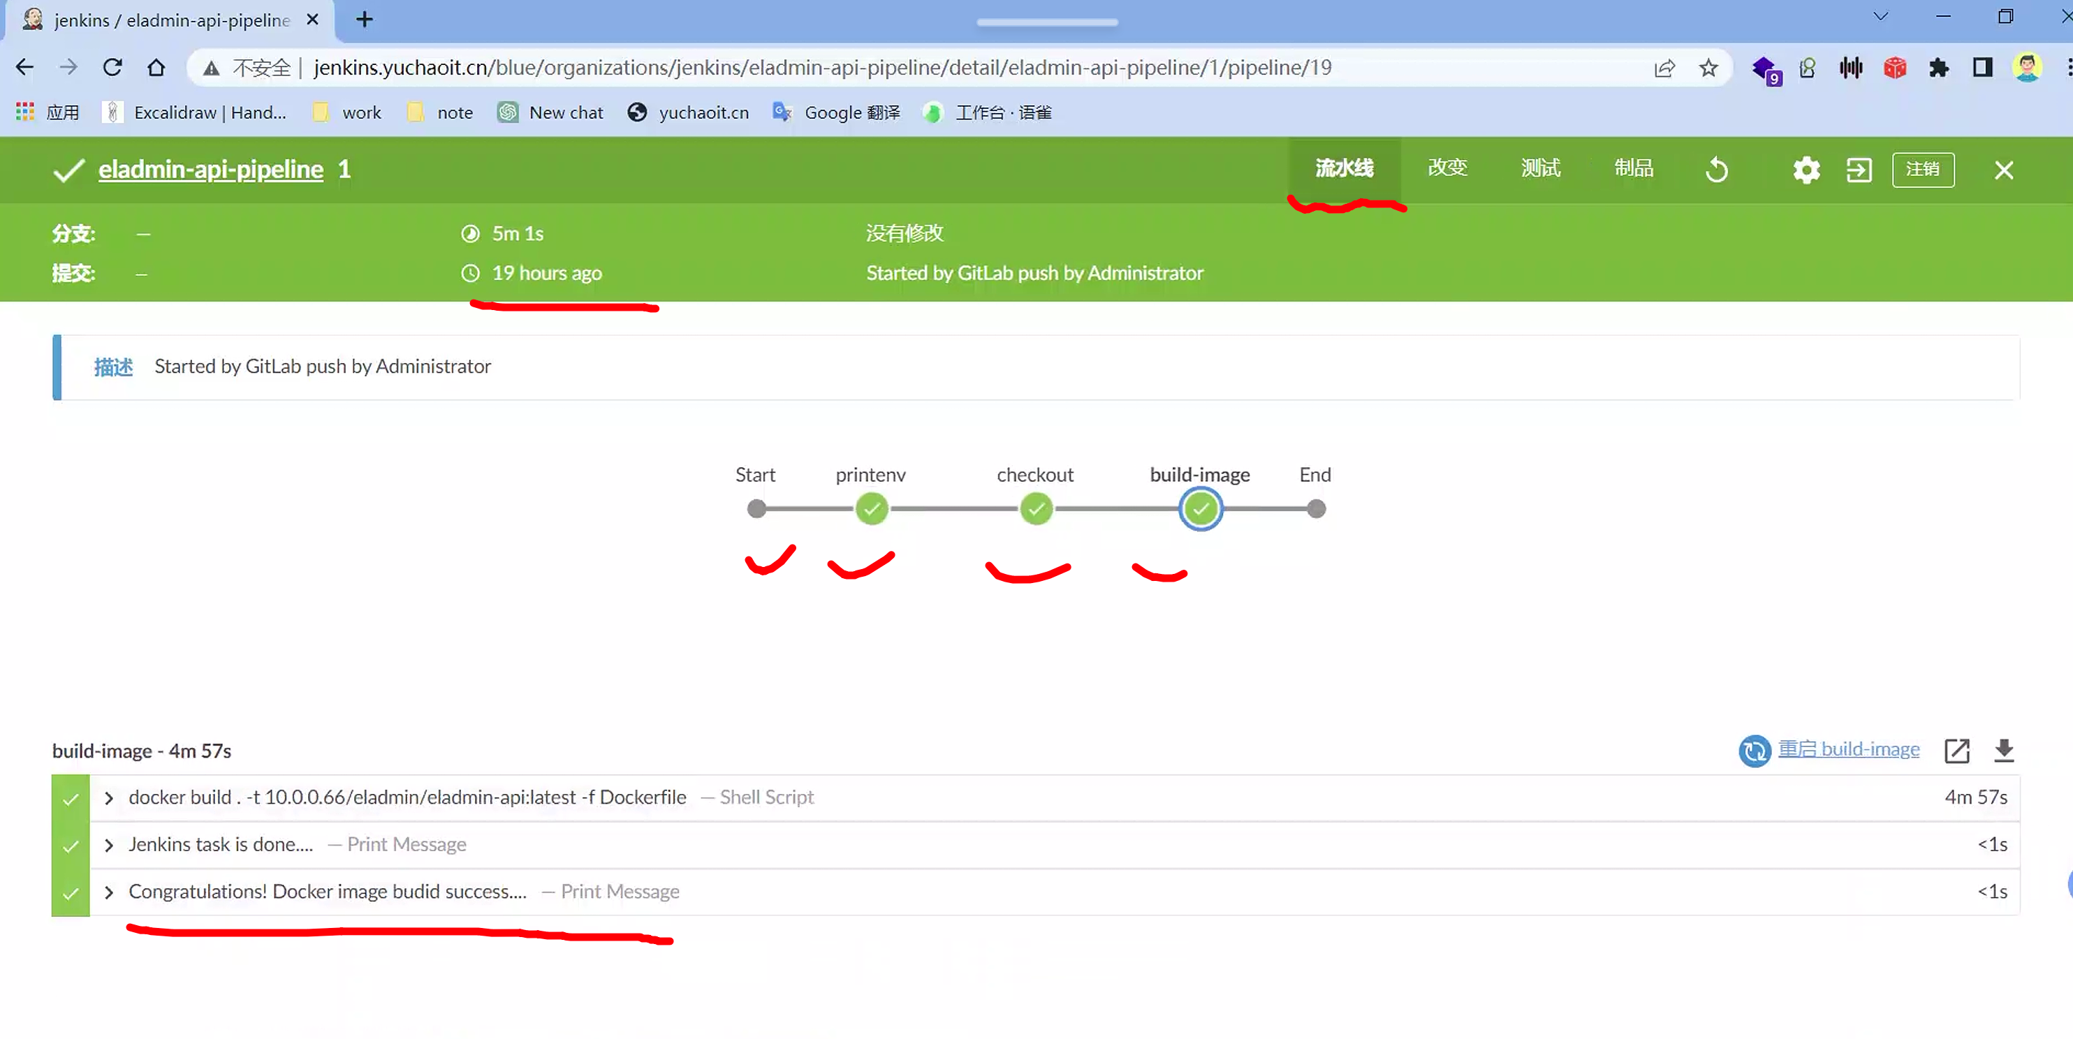Expand Congratulations Docker image message step
The height and width of the screenshot is (1039, 2073).
click(x=109, y=892)
